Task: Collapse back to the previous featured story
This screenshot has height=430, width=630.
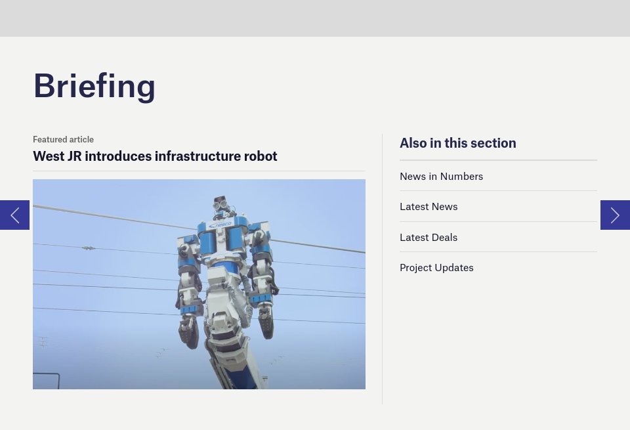Action: [x=14, y=215]
